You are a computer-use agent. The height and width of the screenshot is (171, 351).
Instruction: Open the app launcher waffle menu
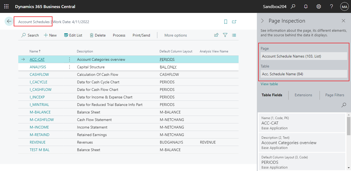click(x=6, y=6)
